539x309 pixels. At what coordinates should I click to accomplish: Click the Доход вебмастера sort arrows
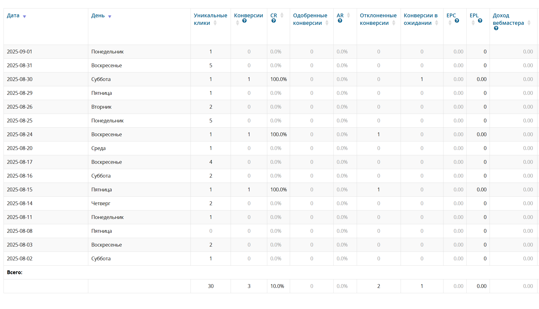click(x=529, y=23)
